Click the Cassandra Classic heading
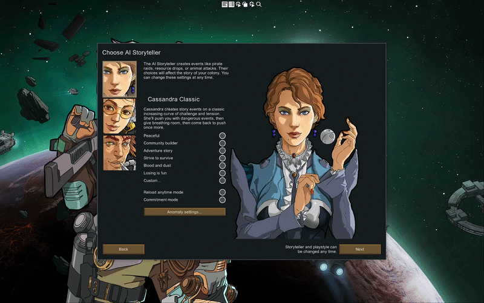484x303 pixels. 174,99
